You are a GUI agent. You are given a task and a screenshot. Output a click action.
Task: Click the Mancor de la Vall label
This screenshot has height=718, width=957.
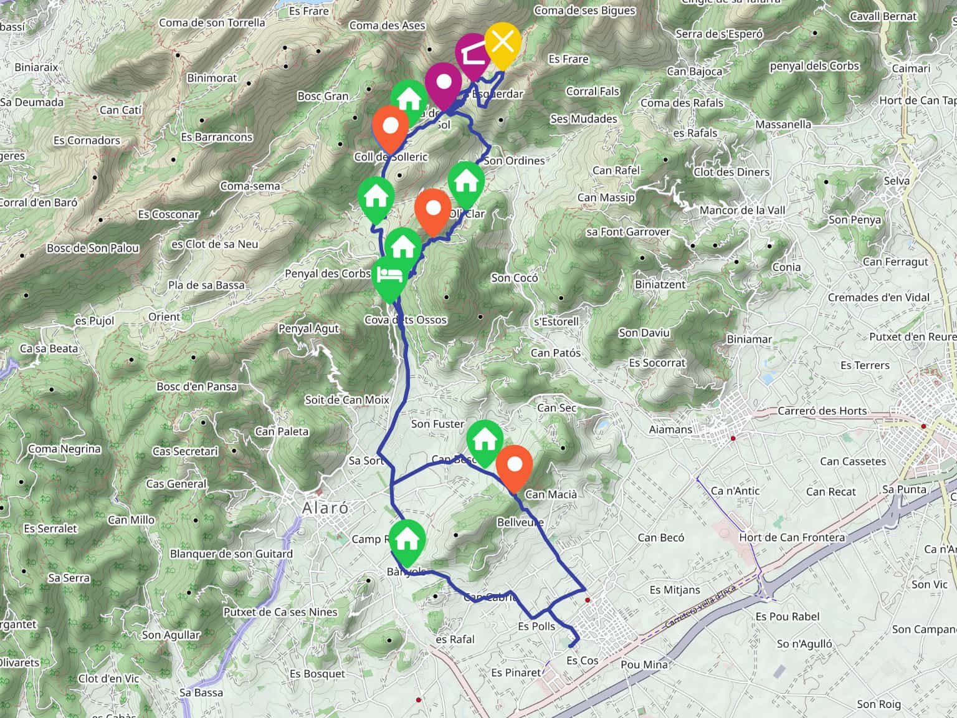(x=742, y=210)
